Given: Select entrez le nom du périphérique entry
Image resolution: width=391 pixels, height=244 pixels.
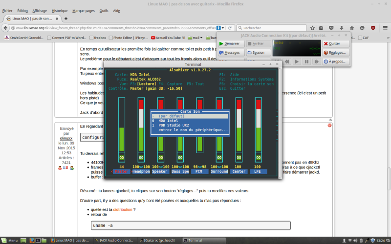Looking at the screenshot, I should (x=190, y=130).
